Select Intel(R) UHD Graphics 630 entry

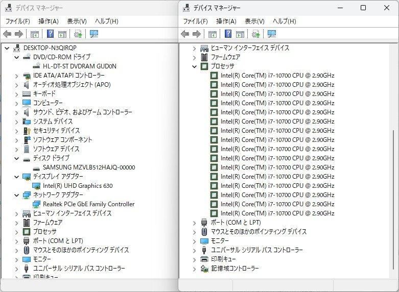pos(78,186)
